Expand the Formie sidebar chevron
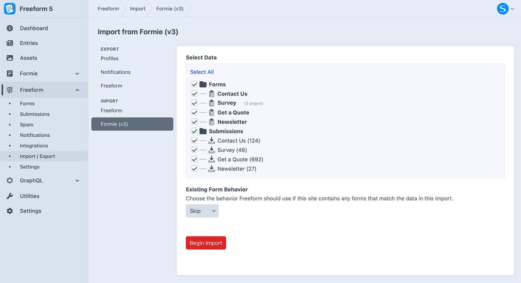Viewport: 521px width, 283px height. click(77, 74)
